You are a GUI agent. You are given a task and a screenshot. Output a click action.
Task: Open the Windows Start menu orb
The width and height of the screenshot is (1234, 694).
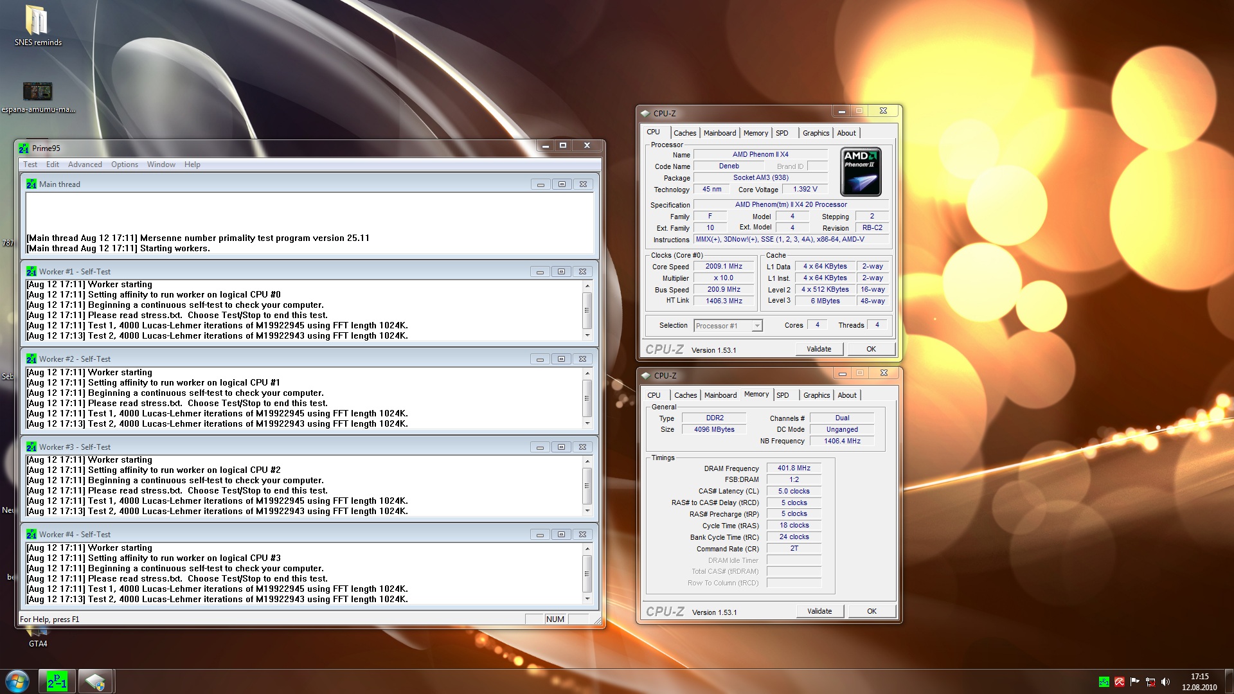click(x=17, y=681)
